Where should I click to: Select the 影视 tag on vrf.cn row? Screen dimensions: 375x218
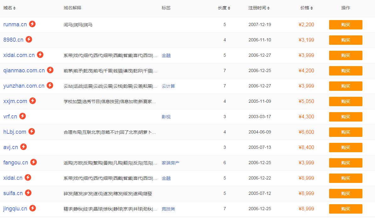(x=166, y=117)
